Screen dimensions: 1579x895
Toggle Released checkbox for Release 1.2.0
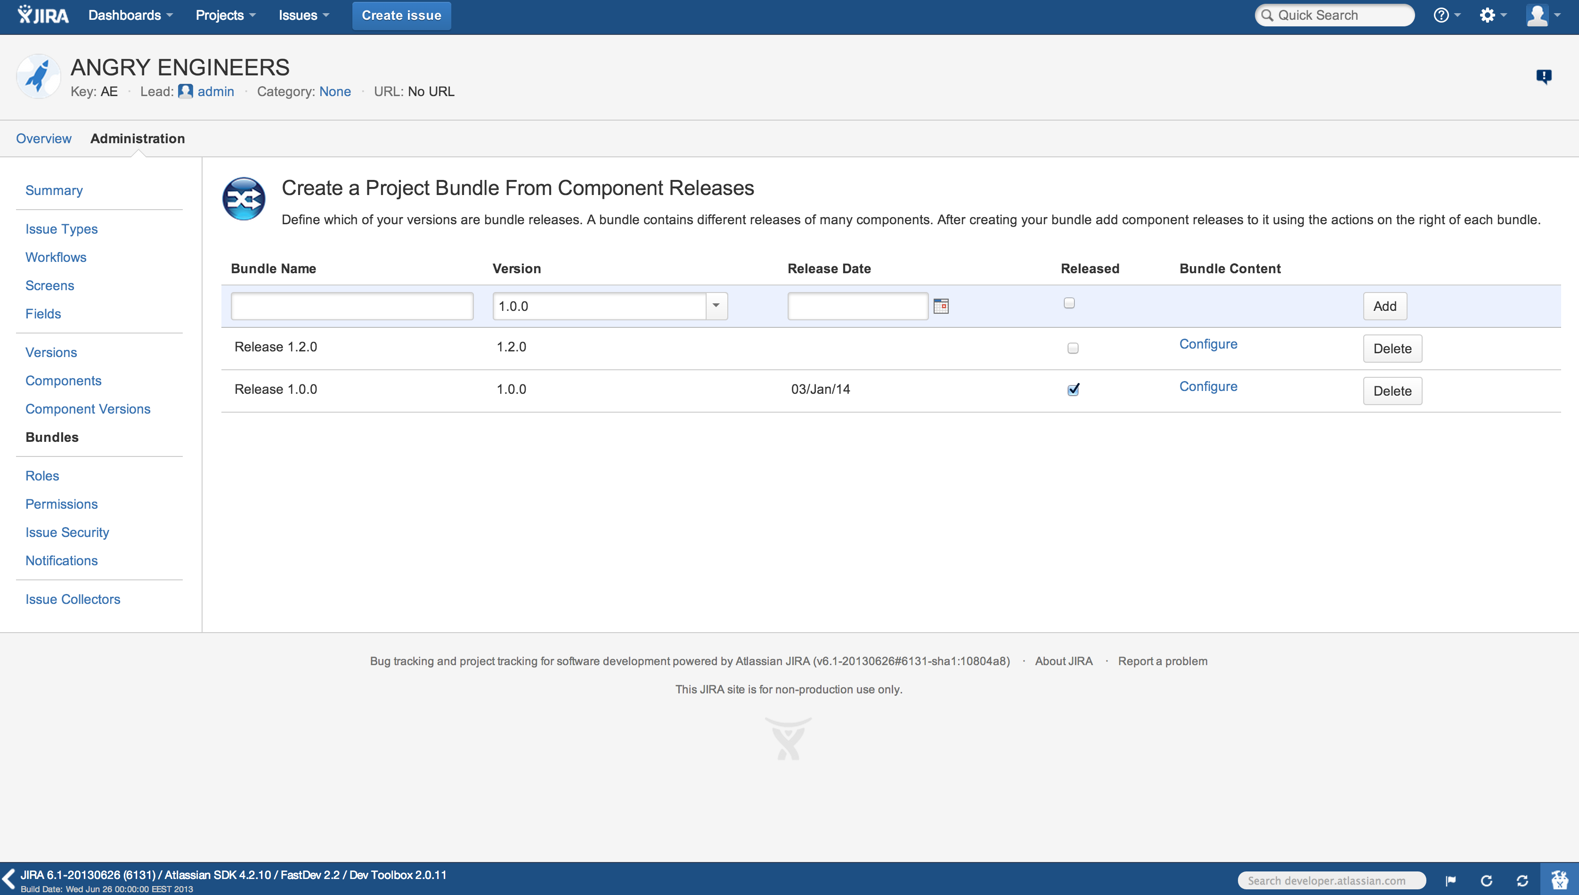point(1073,349)
